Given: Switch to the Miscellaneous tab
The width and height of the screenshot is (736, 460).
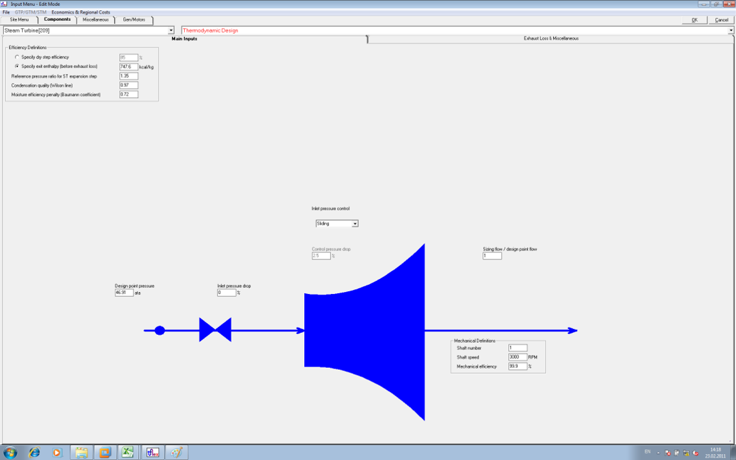Looking at the screenshot, I should click(x=96, y=19).
